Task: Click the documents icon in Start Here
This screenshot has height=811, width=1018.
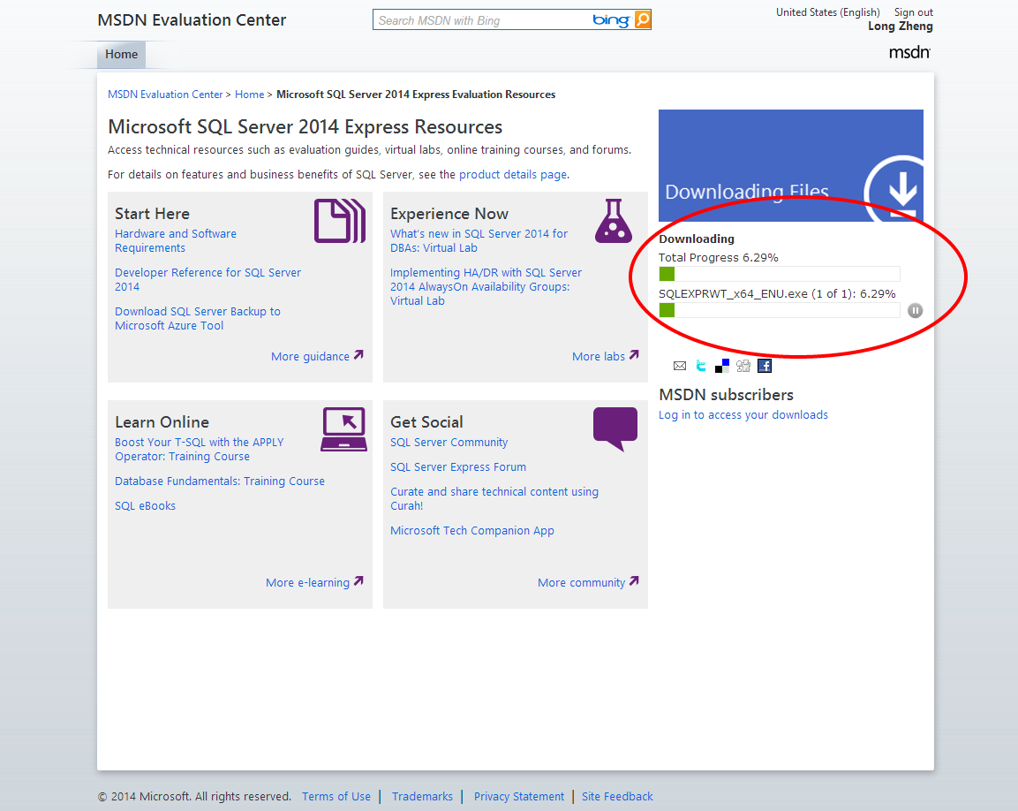Action: click(340, 221)
